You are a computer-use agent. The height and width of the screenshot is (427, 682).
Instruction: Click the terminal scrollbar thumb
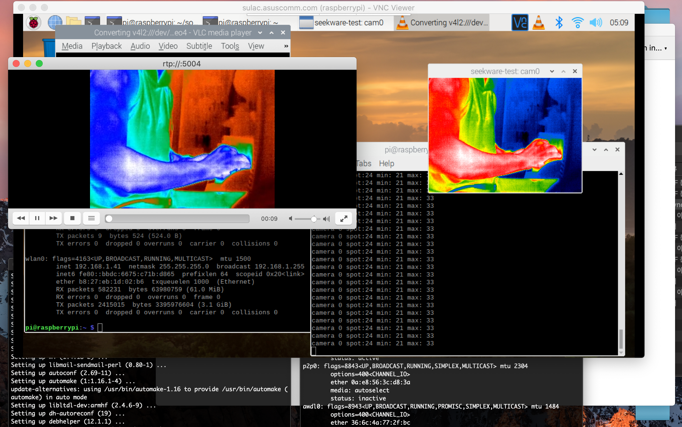click(621, 339)
